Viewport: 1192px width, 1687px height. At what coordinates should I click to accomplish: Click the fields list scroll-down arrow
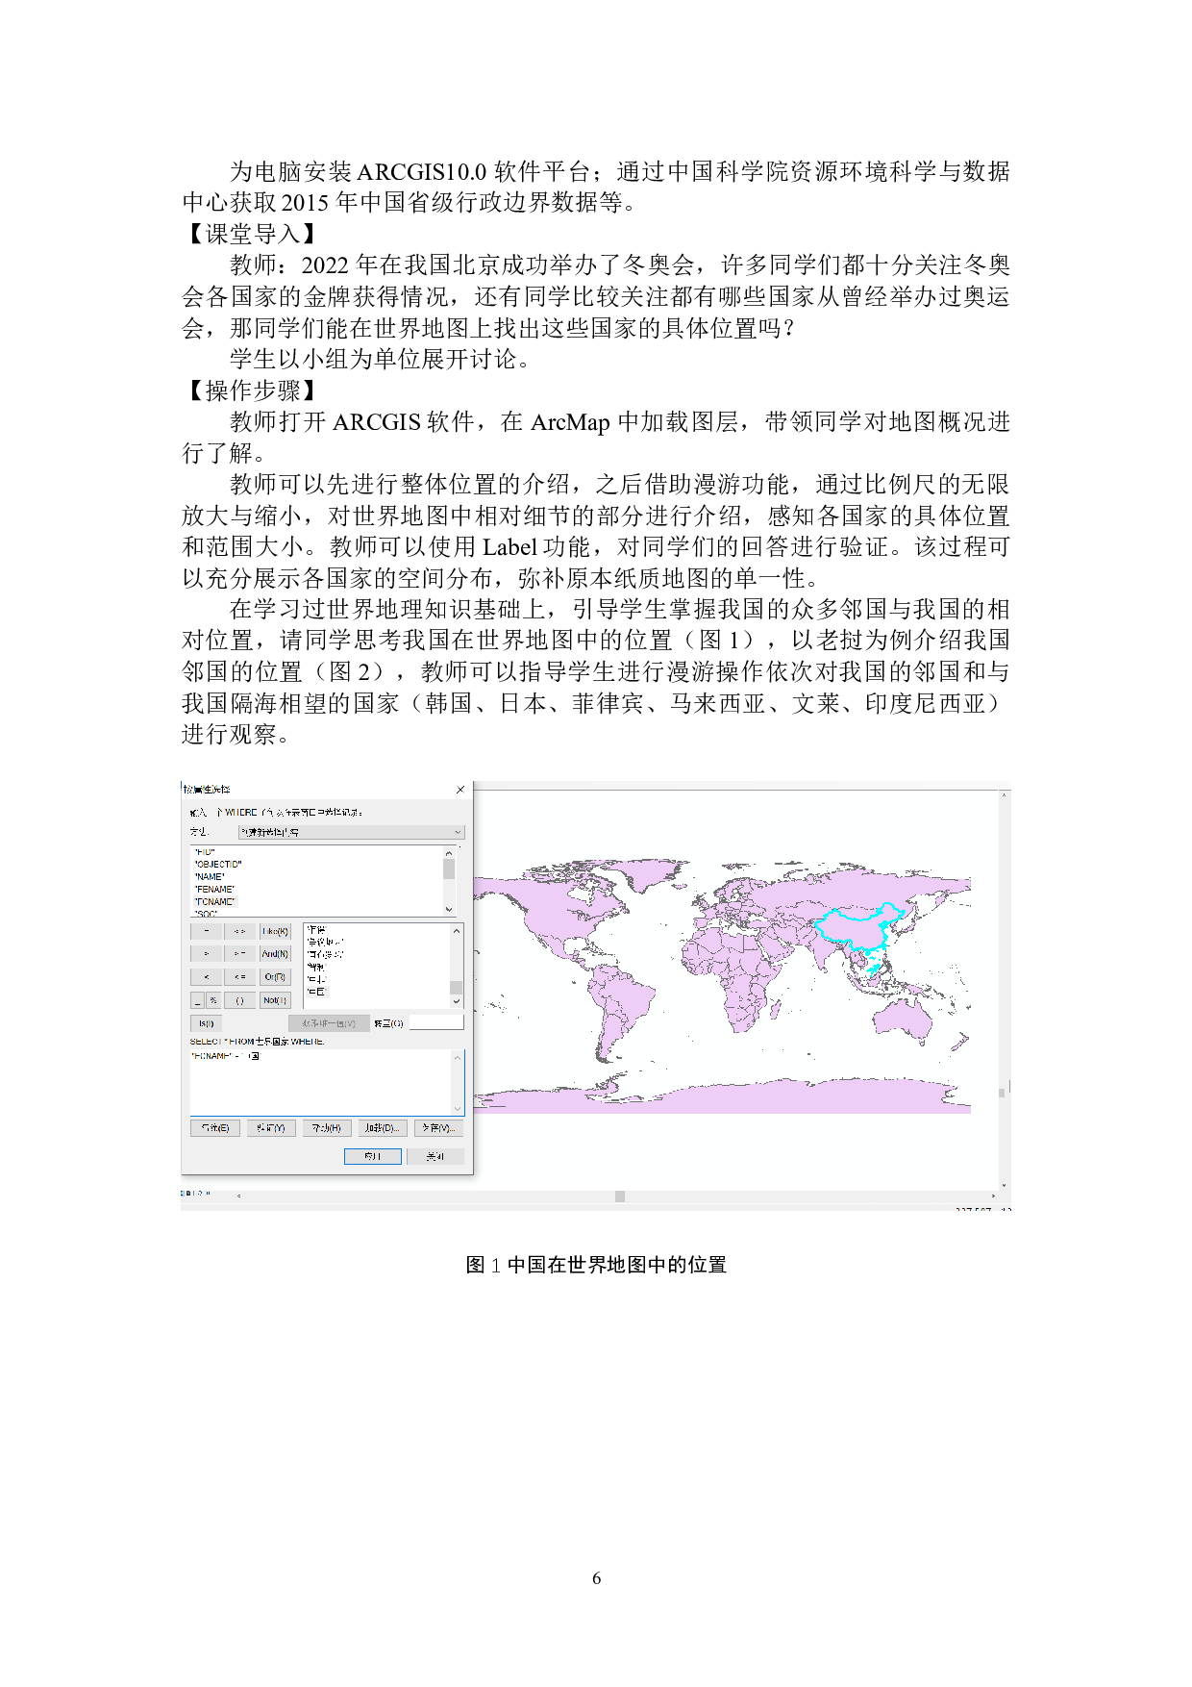coord(449,909)
